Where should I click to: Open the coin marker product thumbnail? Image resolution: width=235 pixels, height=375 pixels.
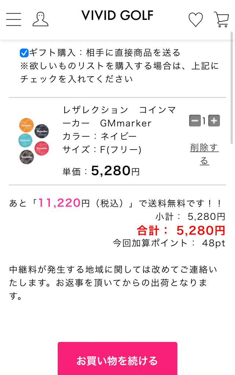(x=34, y=141)
